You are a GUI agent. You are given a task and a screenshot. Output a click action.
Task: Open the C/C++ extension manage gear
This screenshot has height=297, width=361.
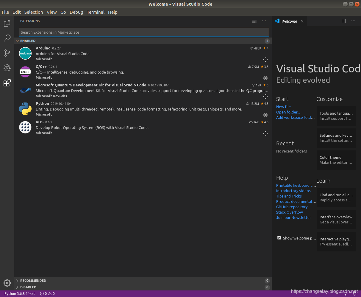coord(265,78)
